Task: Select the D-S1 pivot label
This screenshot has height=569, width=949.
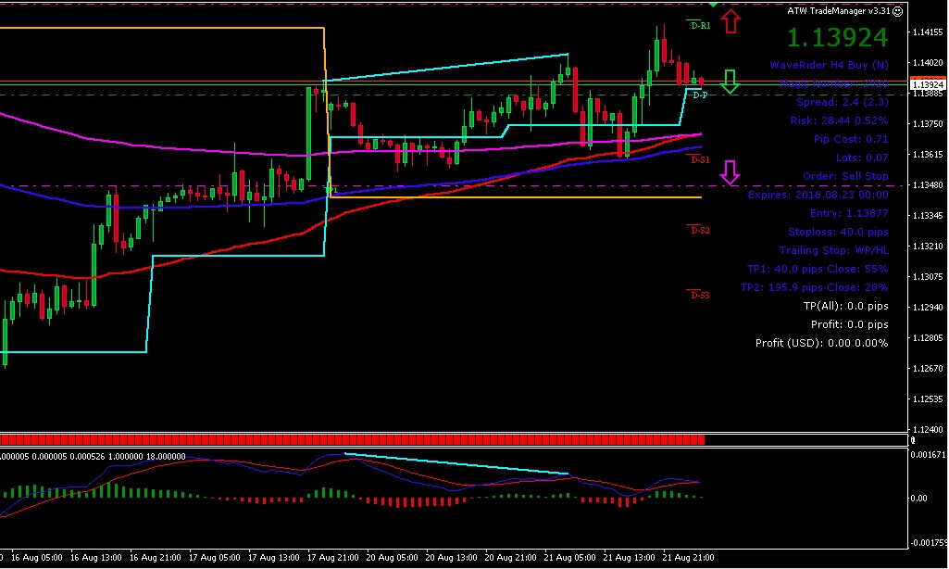Action: (x=700, y=159)
